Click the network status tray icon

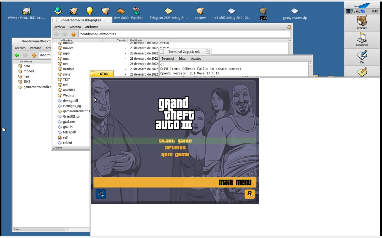pos(353,11)
